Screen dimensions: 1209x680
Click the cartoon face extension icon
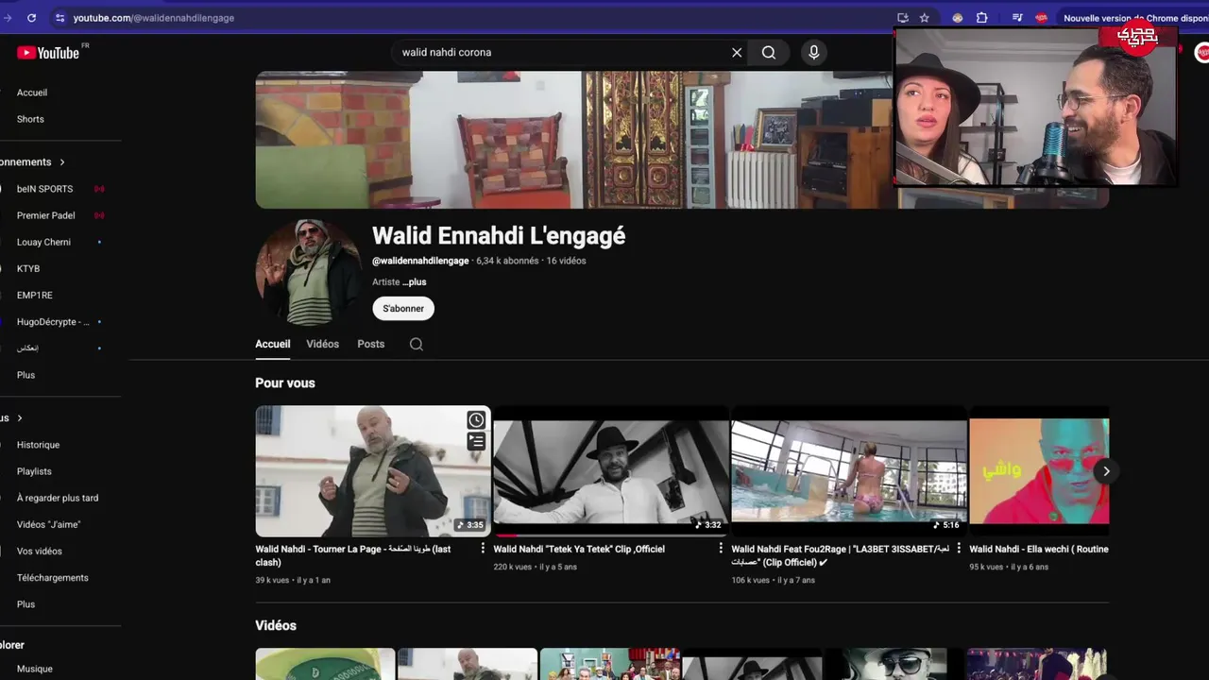(x=958, y=18)
